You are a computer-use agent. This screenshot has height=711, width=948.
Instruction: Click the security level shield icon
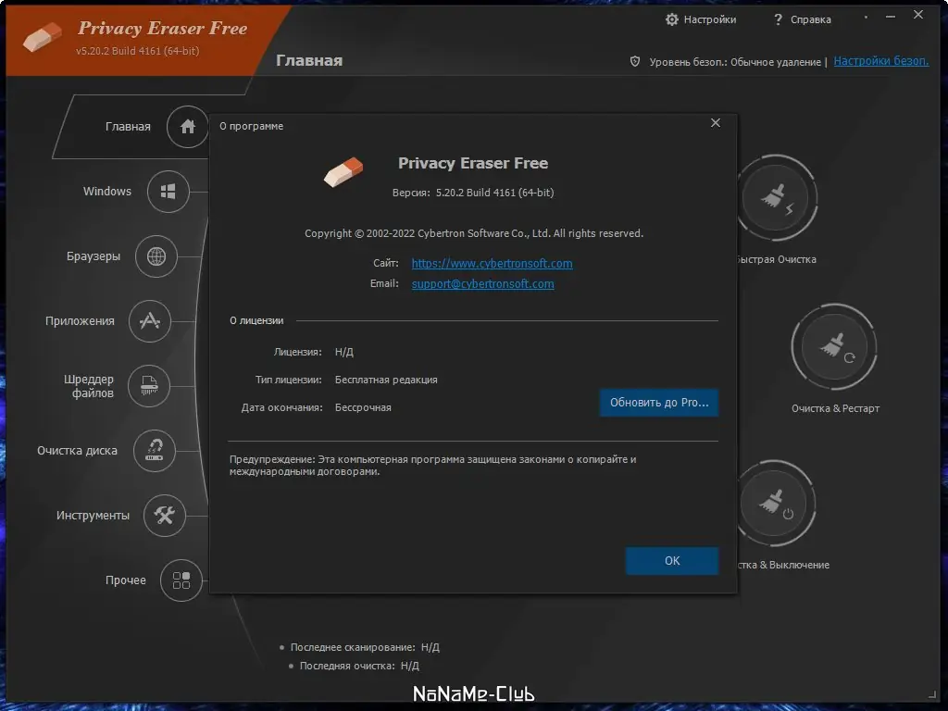tap(635, 61)
